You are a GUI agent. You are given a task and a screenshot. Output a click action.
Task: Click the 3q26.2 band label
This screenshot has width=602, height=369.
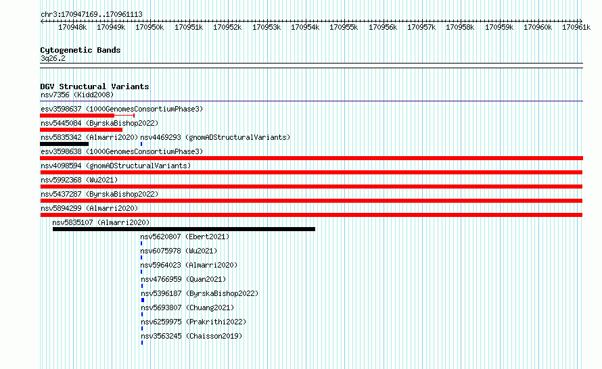click(x=53, y=58)
